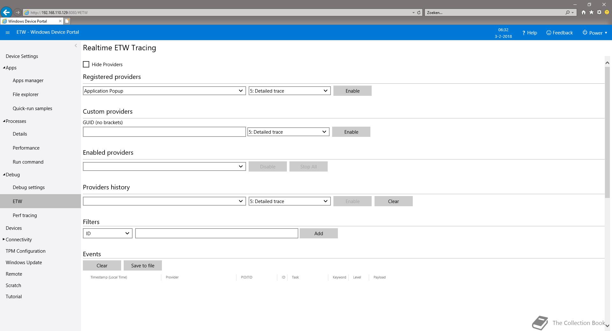
Task: Open the Run command page
Action: [28, 162]
